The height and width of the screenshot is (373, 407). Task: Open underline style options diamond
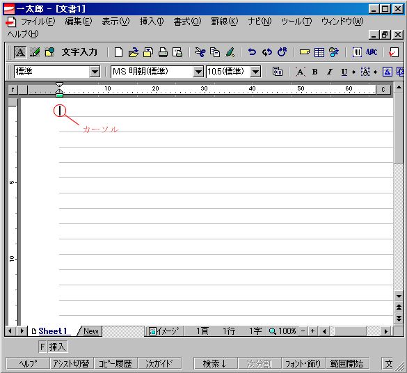tap(353, 72)
